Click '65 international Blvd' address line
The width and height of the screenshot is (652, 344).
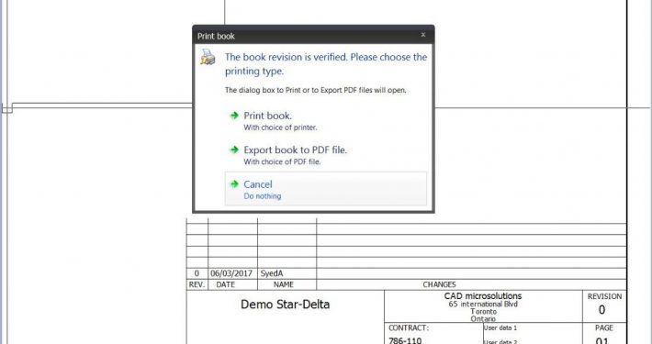click(483, 305)
